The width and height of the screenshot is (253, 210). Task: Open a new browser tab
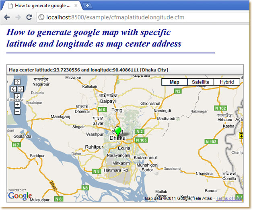point(87,6)
